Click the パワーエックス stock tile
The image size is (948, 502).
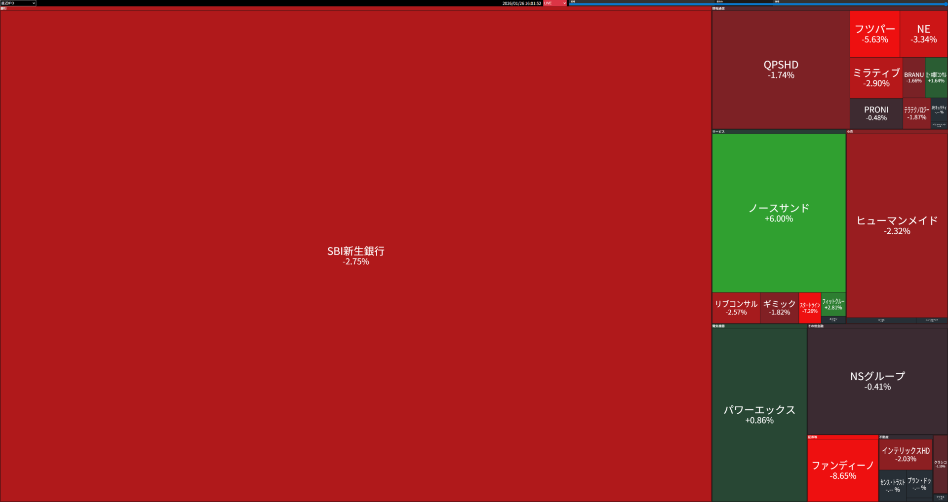coord(759,414)
